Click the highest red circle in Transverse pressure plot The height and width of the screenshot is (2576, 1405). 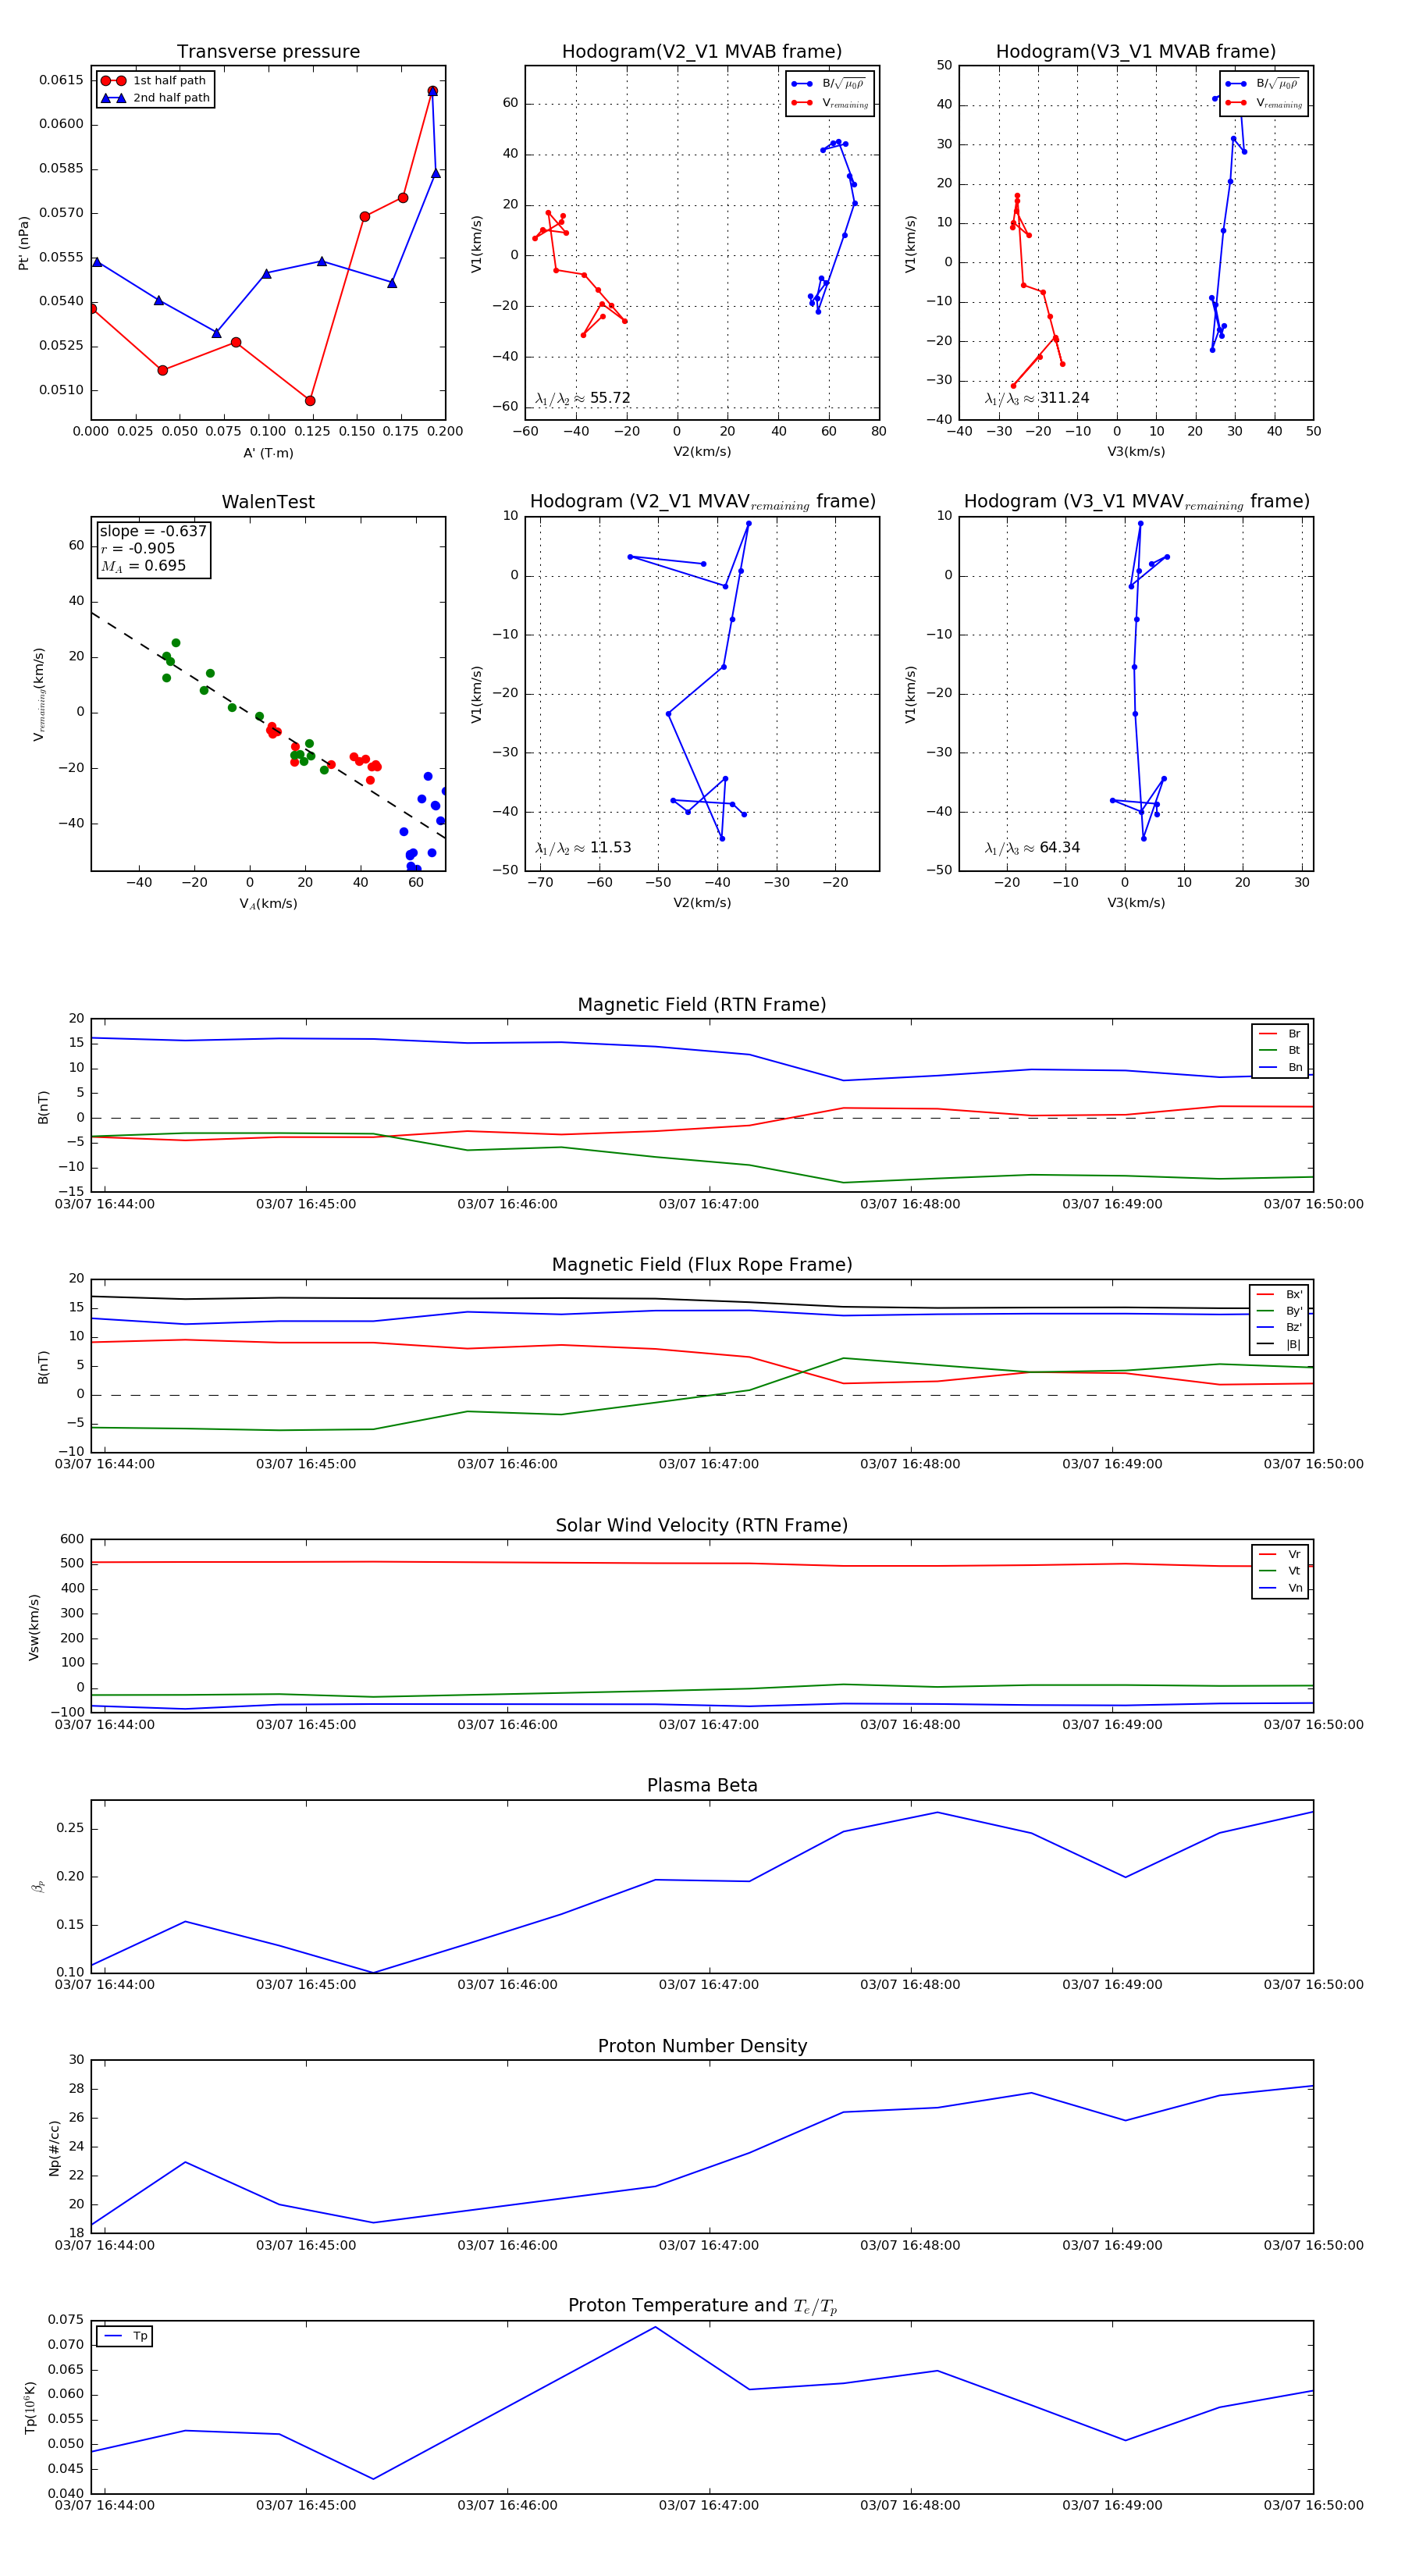432,91
